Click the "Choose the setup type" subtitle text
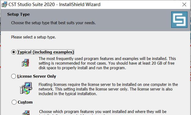Image resolution: width=191 pixels, height=115 pixels. 53,23
